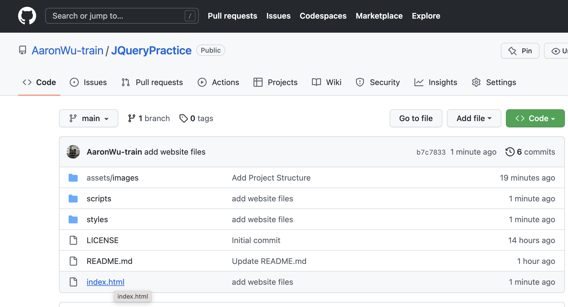Image resolution: width=568 pixels, height=307 pixels.
Task: Click the clock history icon near commits
Action: click(510, 152)
